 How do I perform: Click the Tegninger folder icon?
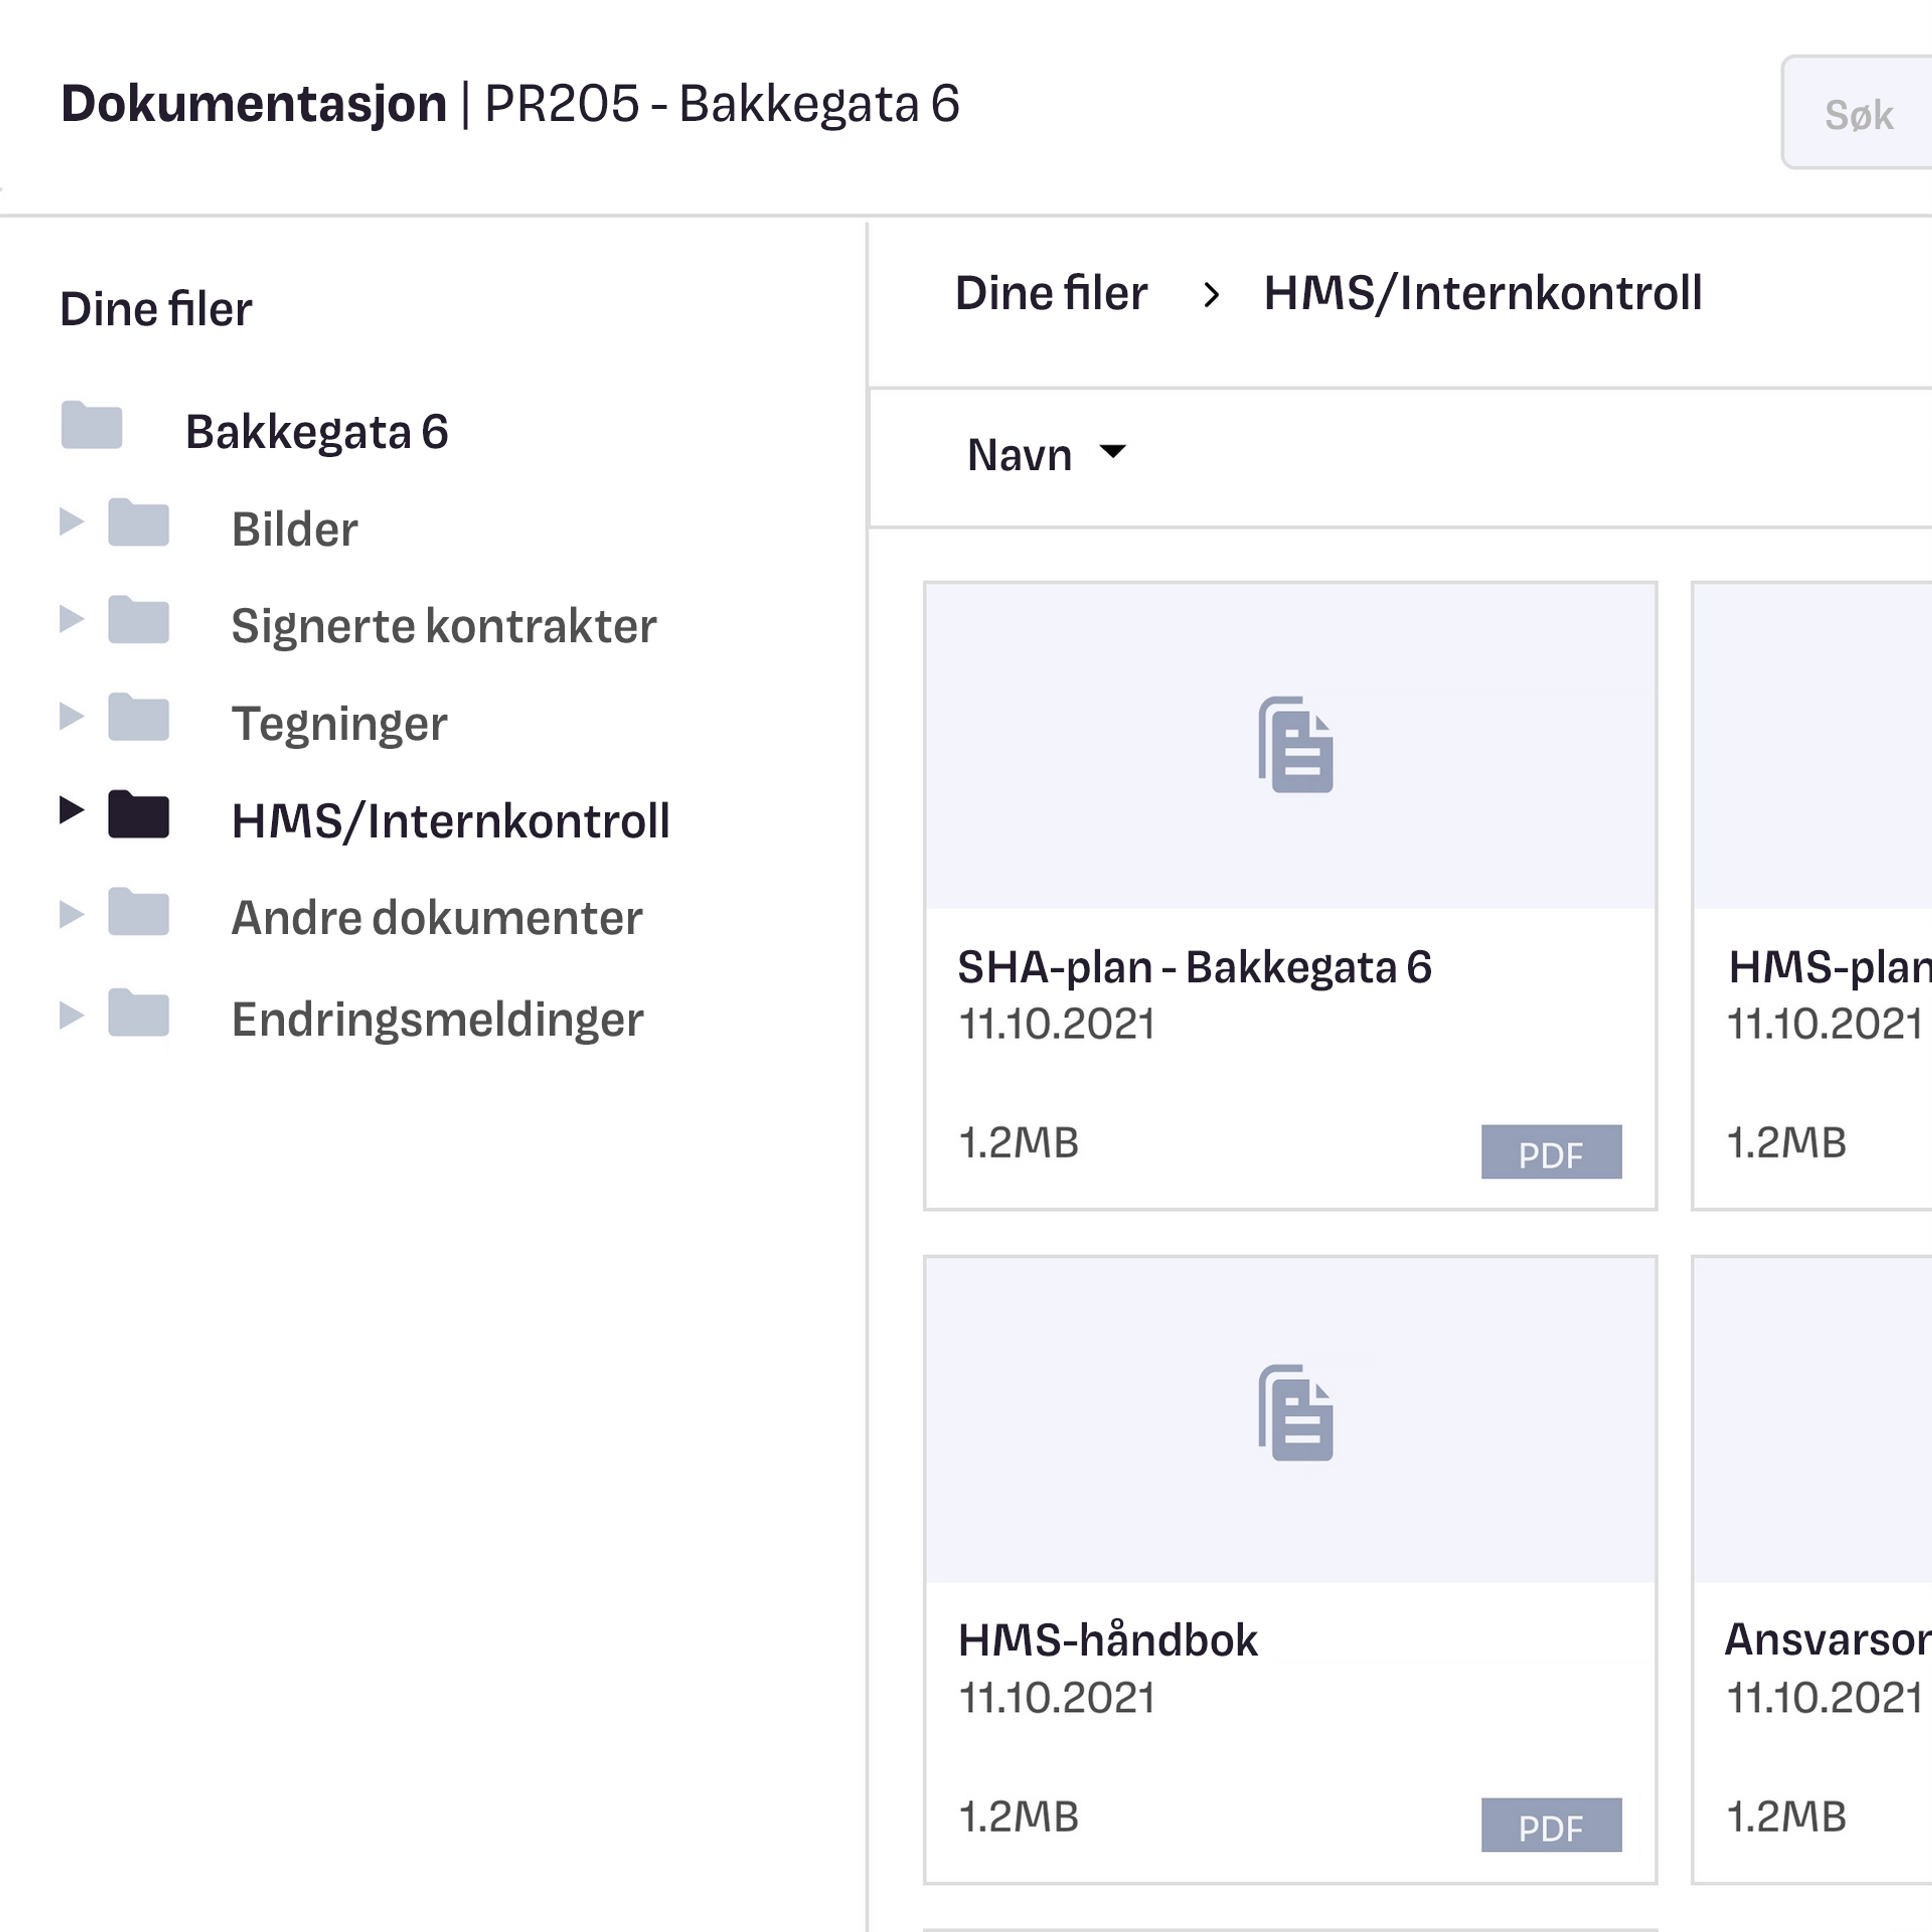[138, 717]
